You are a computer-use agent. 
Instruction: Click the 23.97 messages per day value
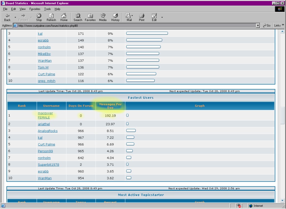pos(110,124)
